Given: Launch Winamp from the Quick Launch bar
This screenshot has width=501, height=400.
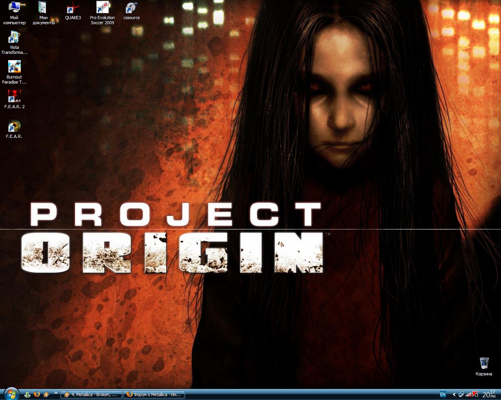Looking at the screenshot, I should coord(46,395).
